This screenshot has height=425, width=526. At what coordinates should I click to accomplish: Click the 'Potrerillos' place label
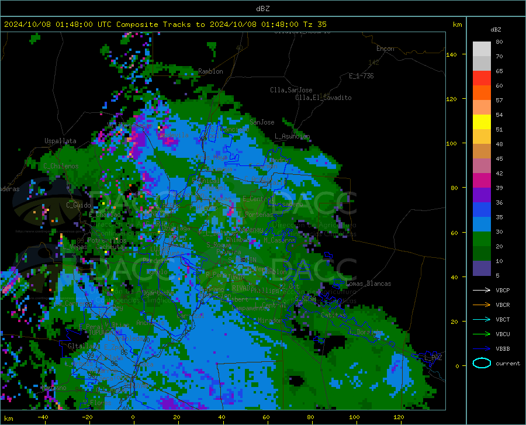[107, 240]
